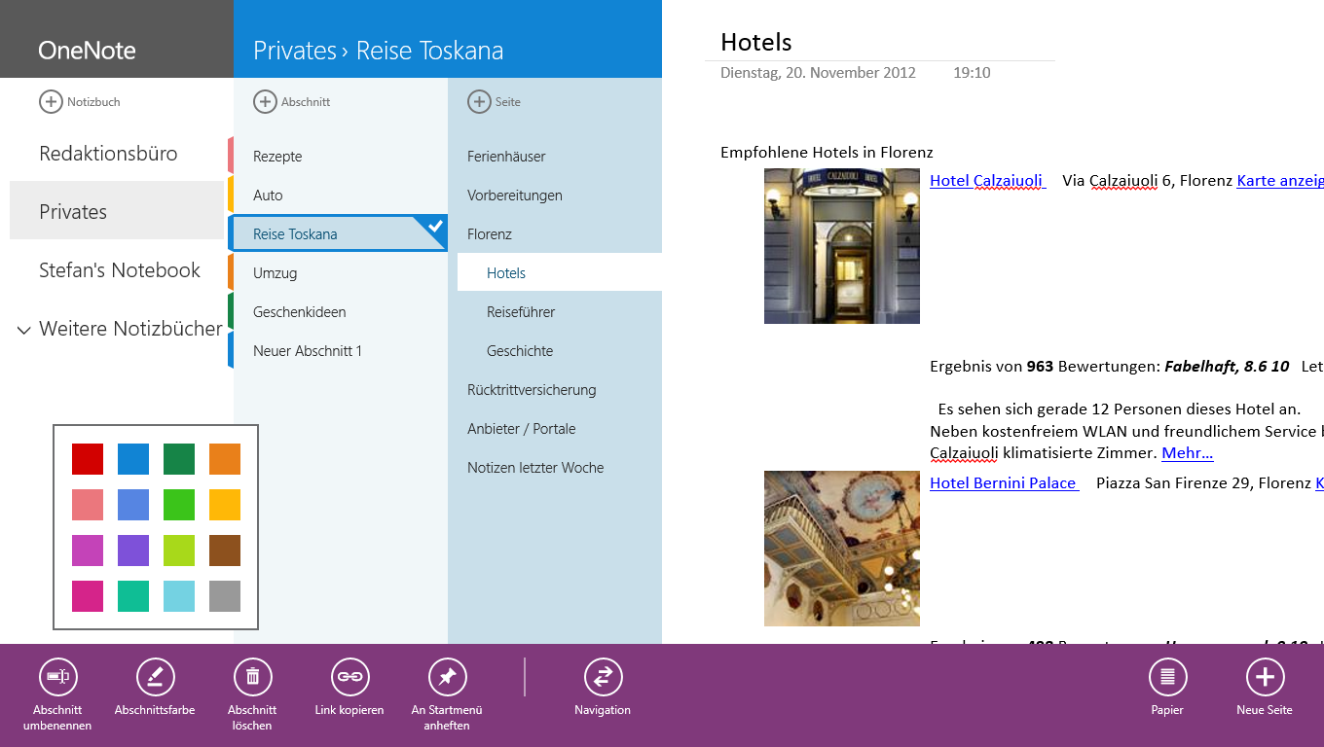Open the Hotel Calzaiuoli link
Image resolution: width=1324 pixels, height=747 pixels.
[985, 180]
